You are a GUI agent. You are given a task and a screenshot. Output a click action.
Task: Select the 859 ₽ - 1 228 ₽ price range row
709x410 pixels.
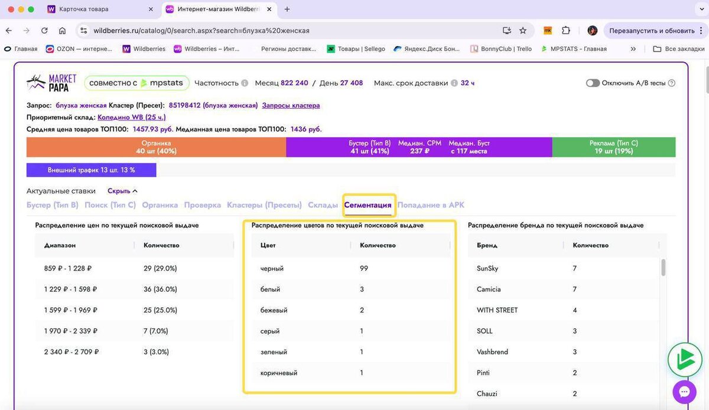135,268
